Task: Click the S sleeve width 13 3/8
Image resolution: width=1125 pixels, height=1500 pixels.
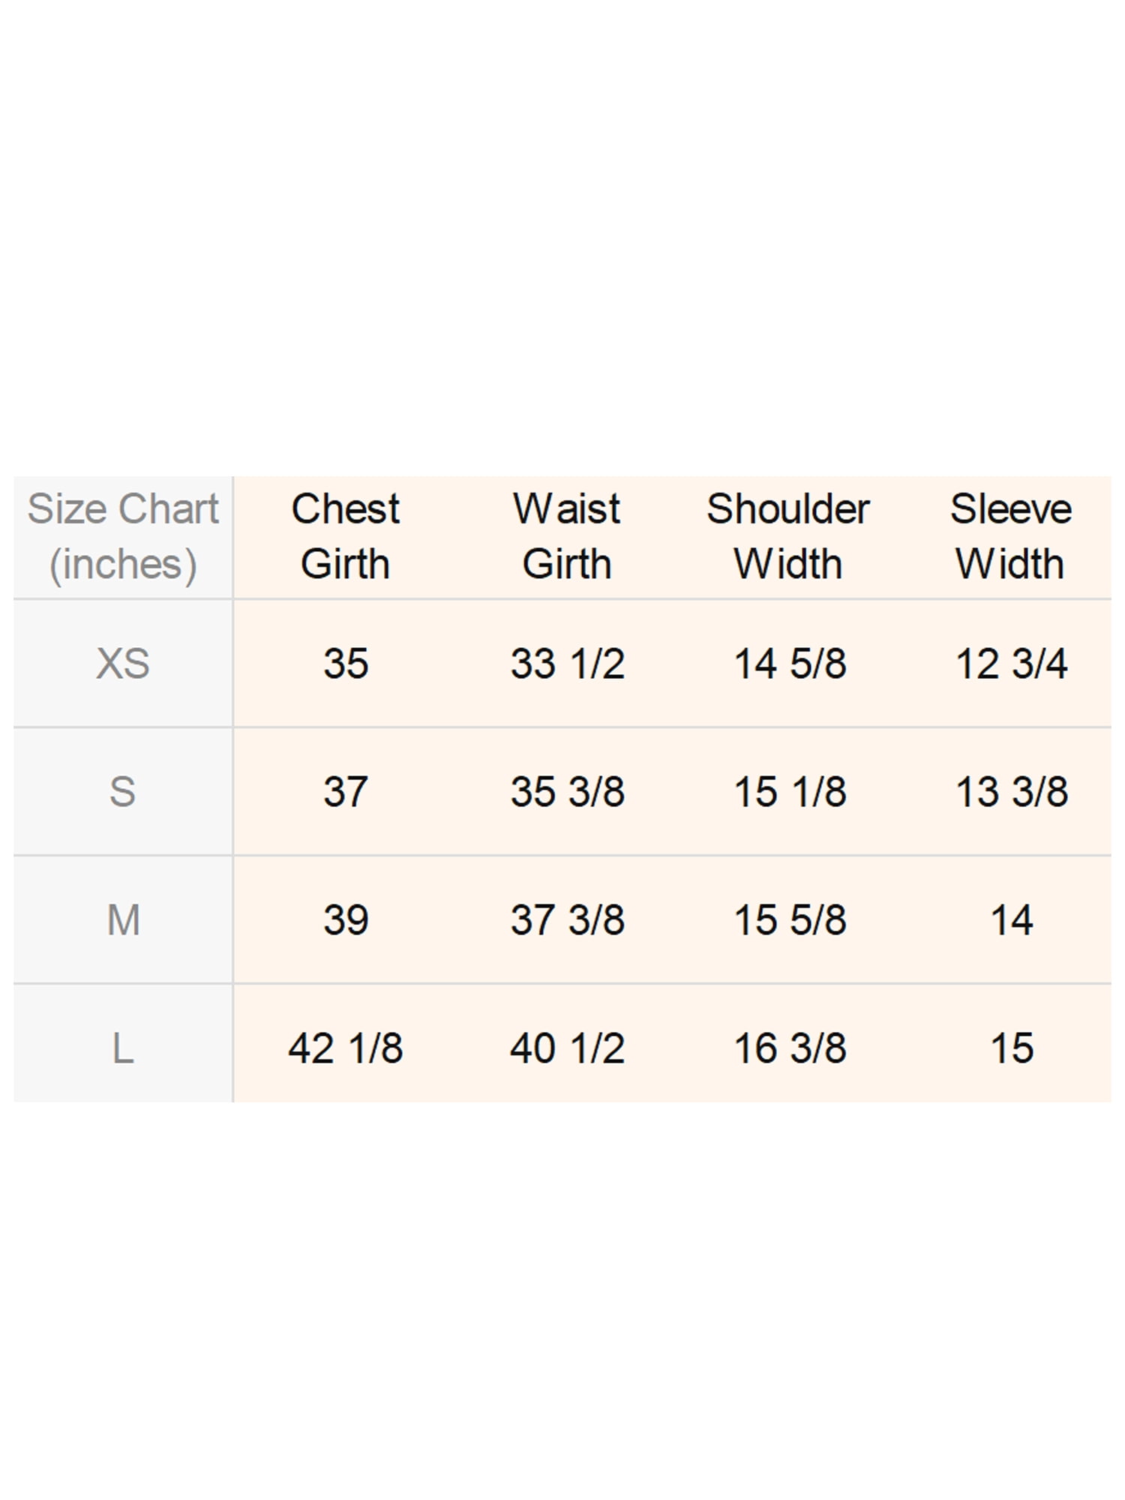Action: [x=1012, y=792]
